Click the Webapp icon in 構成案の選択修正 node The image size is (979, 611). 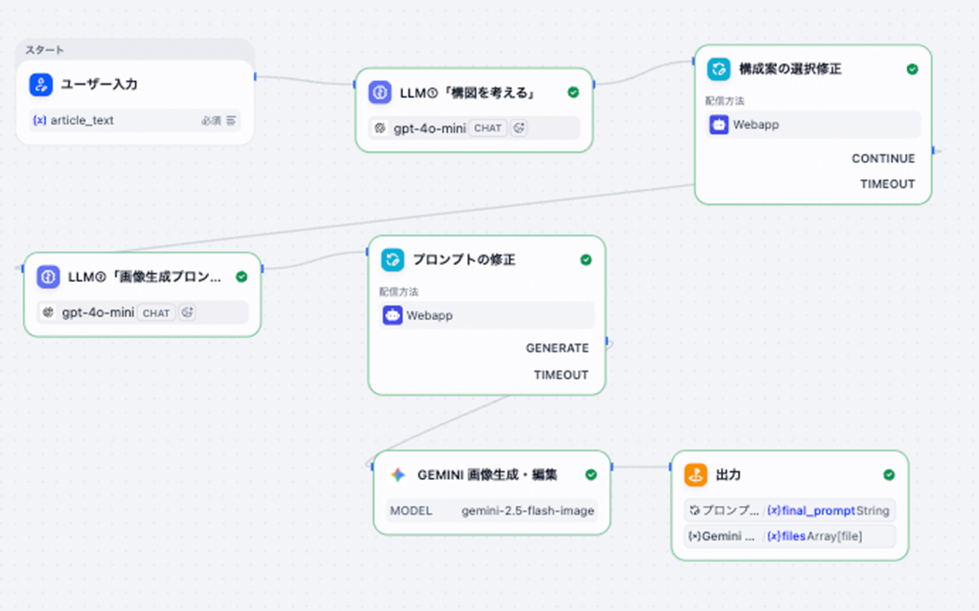tap(719, 125)
